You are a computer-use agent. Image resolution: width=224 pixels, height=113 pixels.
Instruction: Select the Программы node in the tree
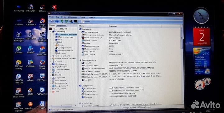point(59,80)
